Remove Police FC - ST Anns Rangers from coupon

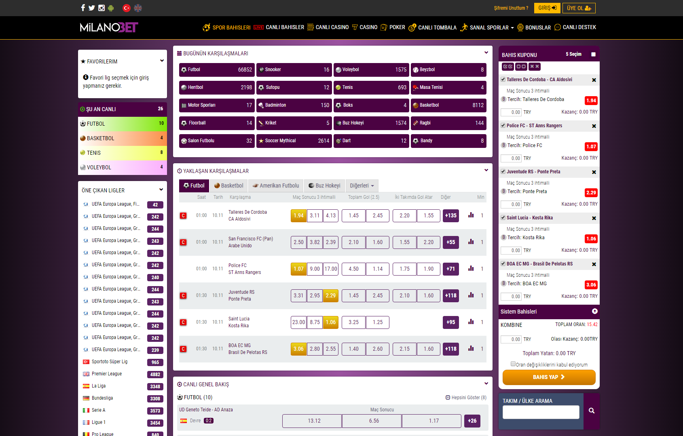point(594,126)
